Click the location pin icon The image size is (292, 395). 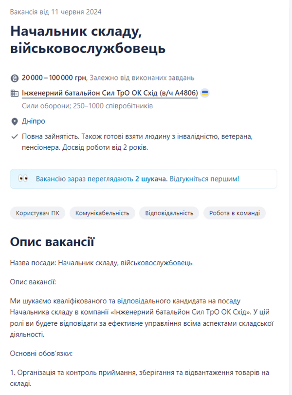[x=15, y=121]
